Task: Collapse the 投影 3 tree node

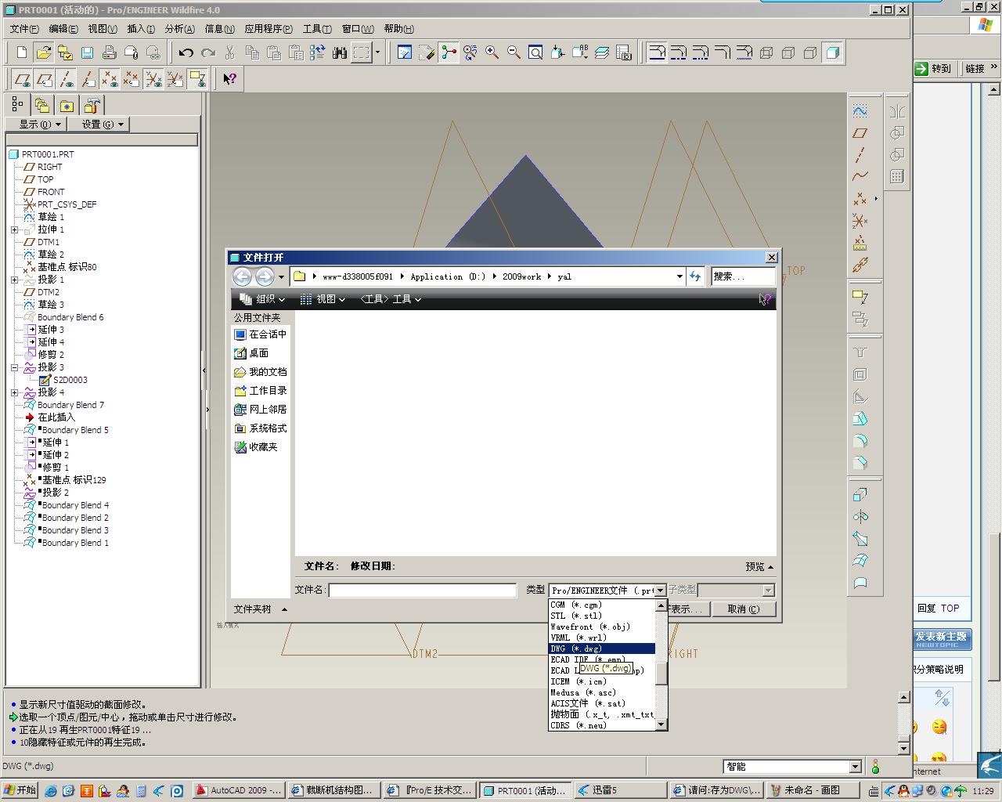Action: 15,367
